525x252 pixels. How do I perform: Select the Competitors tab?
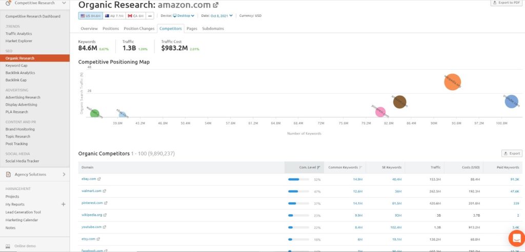pyautogui.click(x=171, y=29)
